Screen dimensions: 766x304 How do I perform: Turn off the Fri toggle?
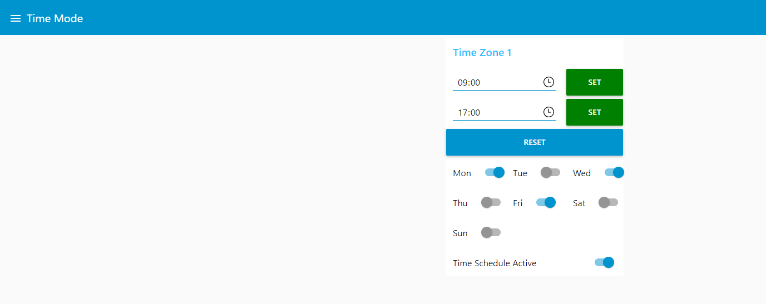[546, 202]
